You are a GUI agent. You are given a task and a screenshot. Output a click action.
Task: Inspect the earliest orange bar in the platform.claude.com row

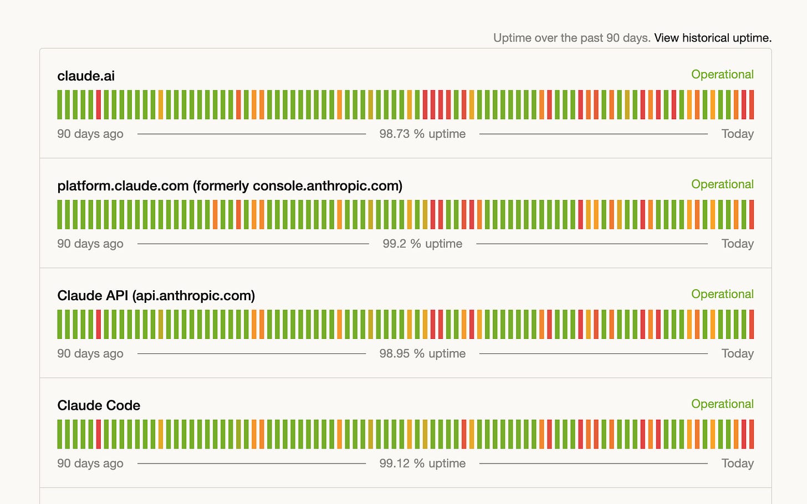coord(215,214)
